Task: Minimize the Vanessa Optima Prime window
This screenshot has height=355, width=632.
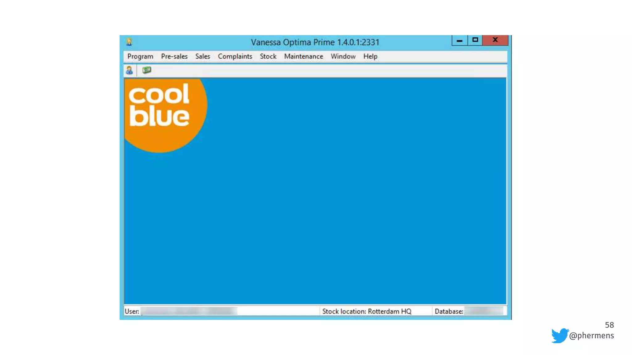Action: pos(459,40)
